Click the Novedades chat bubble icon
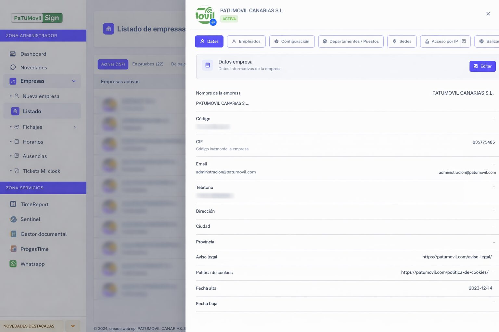Viewport: 499px width, 332px height. click(x=13, y=67)
